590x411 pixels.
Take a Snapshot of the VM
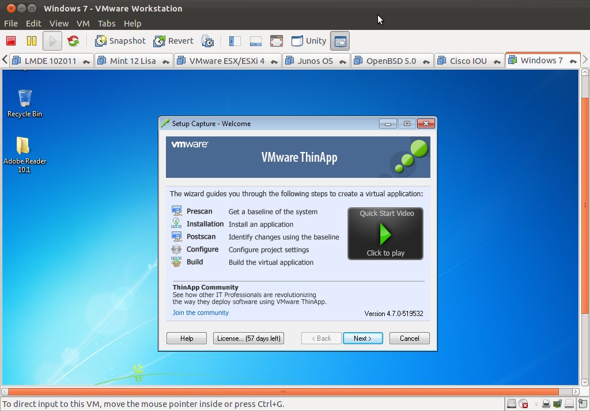[x=120, y=40]
